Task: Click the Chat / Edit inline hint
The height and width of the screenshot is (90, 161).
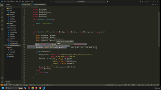Action: coord(84,48)
